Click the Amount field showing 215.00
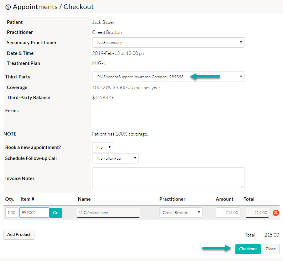The image size is (283, 261). point(228,213)
